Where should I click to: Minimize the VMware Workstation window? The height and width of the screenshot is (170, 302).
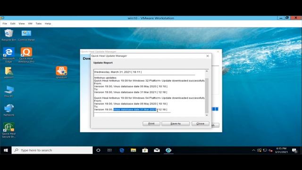[280, 18]
